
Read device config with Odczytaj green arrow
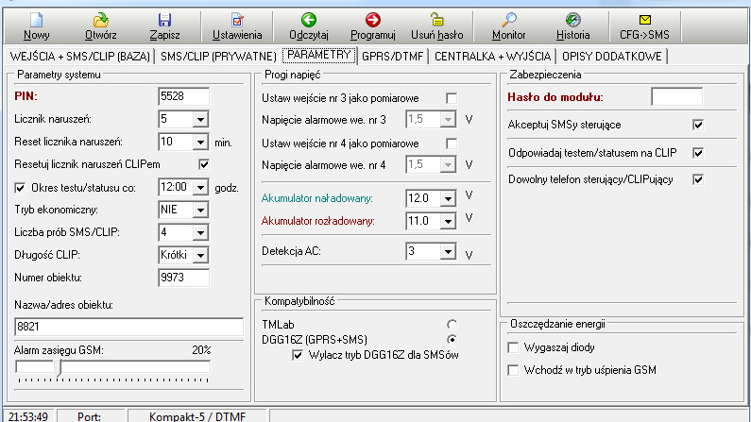309,20
